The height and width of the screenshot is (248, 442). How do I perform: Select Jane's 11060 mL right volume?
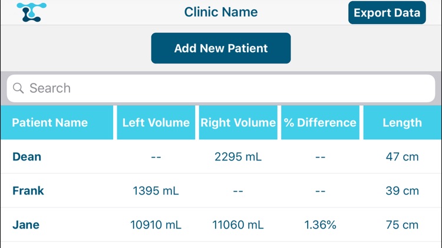(x=238, y=224)
